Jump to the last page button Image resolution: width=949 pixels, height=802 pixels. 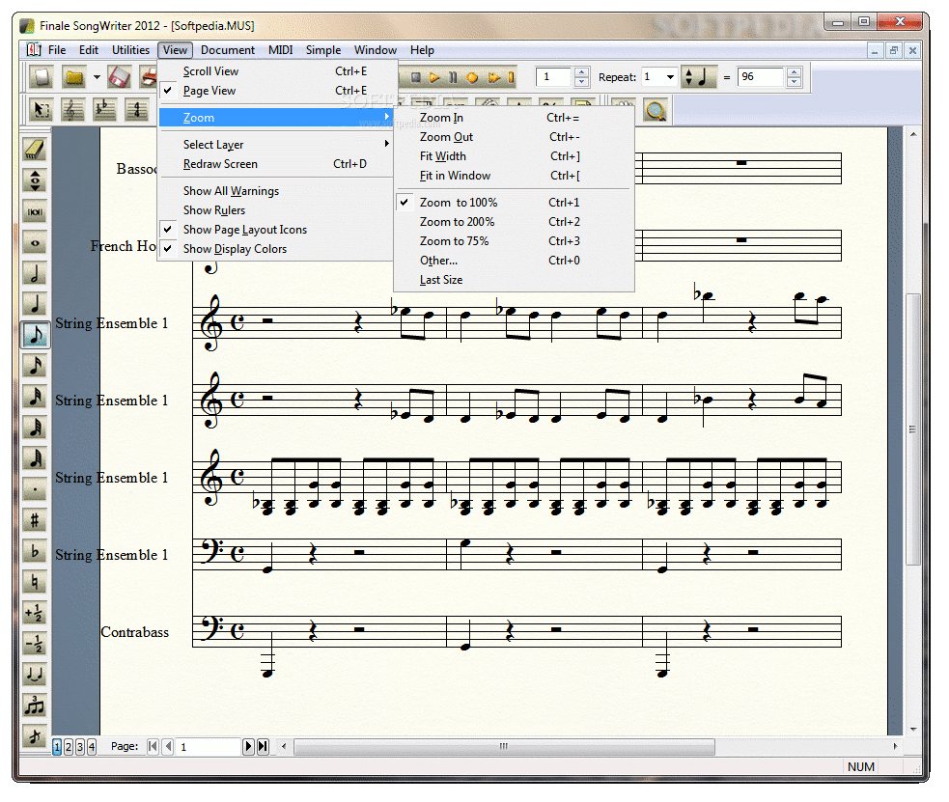click(x=263, y=747)
